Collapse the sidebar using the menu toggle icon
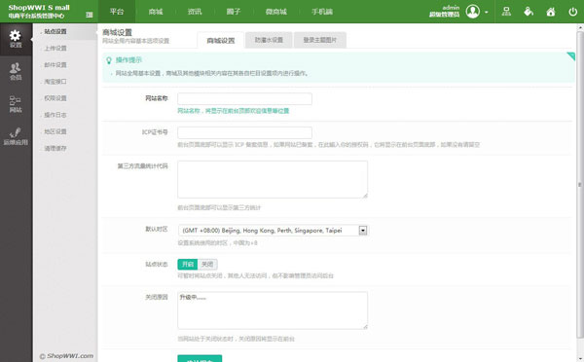This screenshot has width=584, height=362. [x=90, y=15]
